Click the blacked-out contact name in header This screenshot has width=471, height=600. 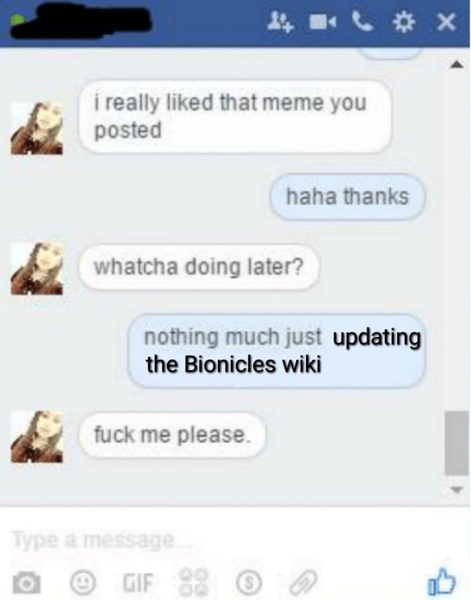pos(81,23)
